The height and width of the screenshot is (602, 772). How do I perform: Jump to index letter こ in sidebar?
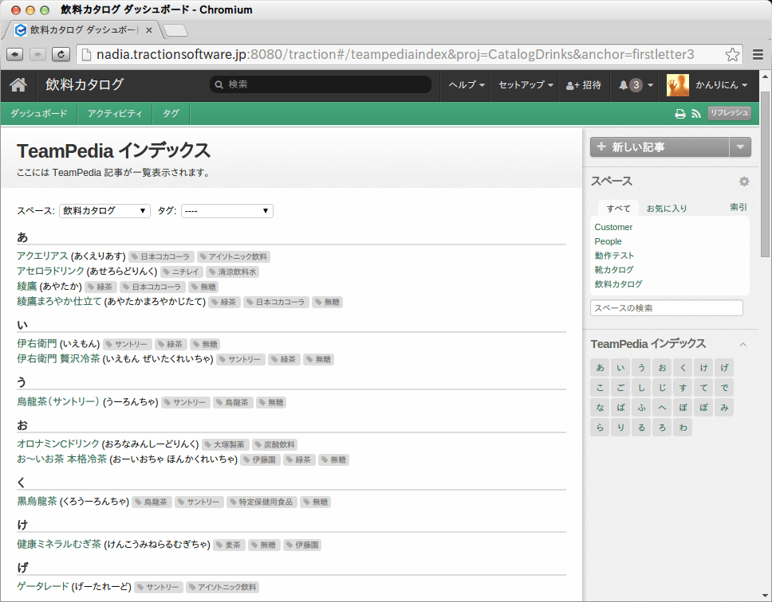click(x=600, y=388)
